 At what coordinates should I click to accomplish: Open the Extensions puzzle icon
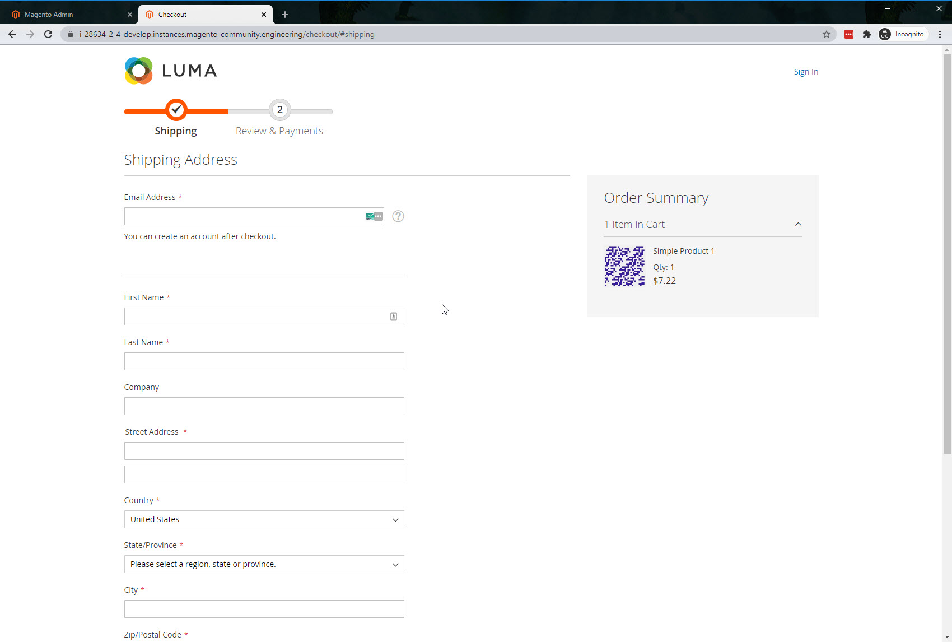[867, 34]
